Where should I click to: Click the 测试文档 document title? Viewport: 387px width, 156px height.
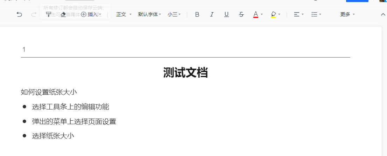tap(185, 73)
